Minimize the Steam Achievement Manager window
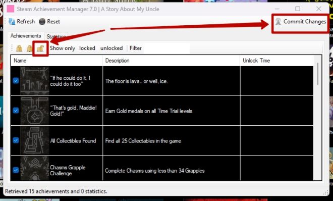Image resolution: width=333 pixels, height=201 pixels. [277, 9]
